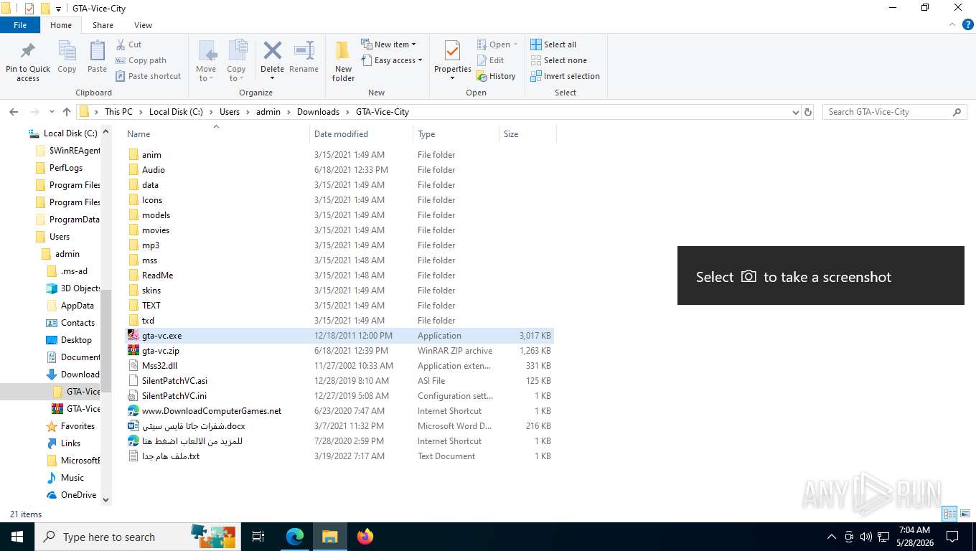The image size is (976, 551).
Task: Click navigation pane scroll down arrow
Action: click(106, 500)
